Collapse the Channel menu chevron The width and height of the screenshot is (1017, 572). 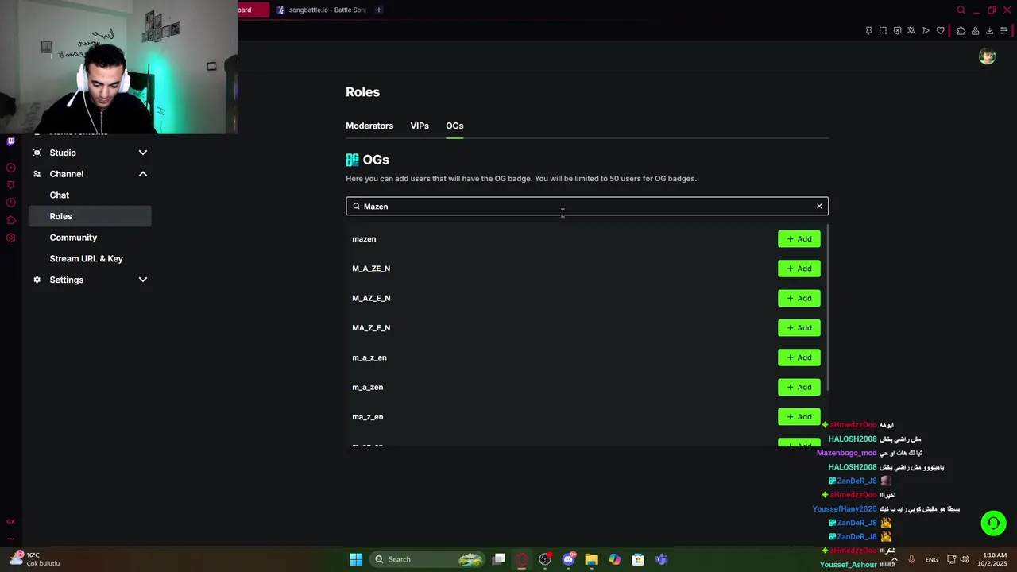click(x=143, y=174)
